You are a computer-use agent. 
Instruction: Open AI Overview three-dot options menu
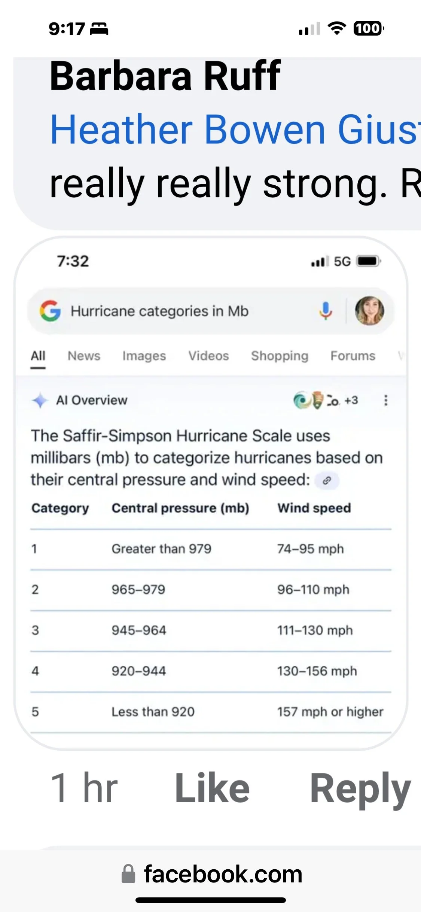click(x=386, y=400)
